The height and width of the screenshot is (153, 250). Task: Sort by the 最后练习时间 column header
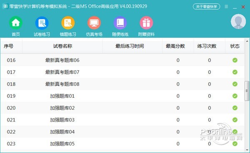click(130, 46)
